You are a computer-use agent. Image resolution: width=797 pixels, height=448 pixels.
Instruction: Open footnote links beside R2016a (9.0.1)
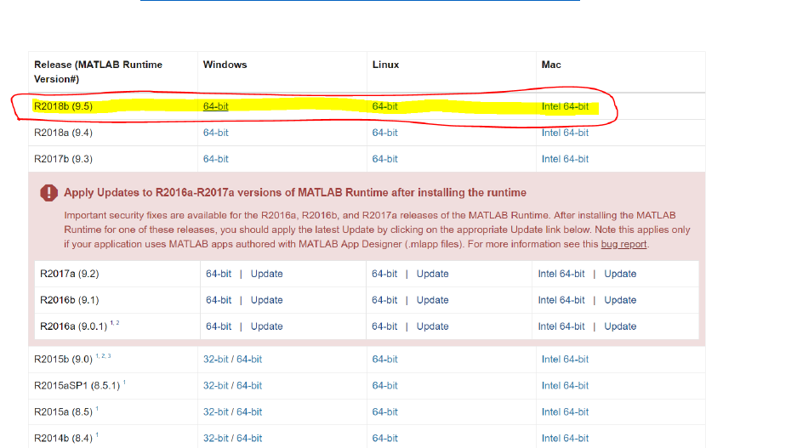[x=115, y=322]
